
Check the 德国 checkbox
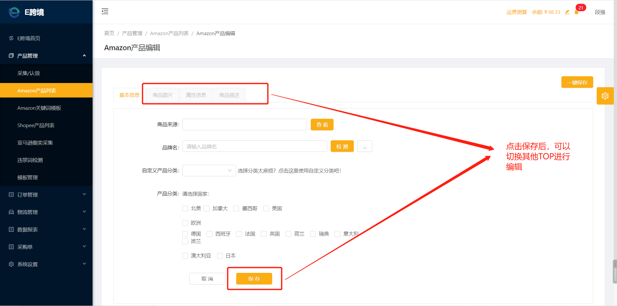pyautogui.click(x=185, y=234)
